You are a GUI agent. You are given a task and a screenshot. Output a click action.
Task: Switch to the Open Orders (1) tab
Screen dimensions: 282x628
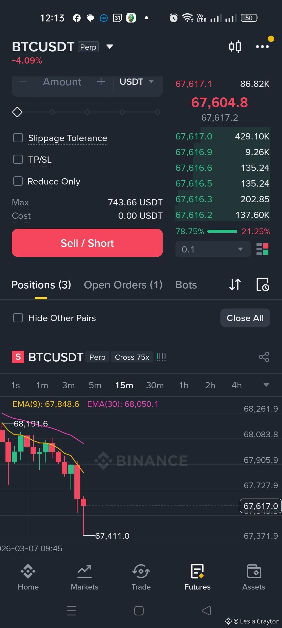click(123, 285)
